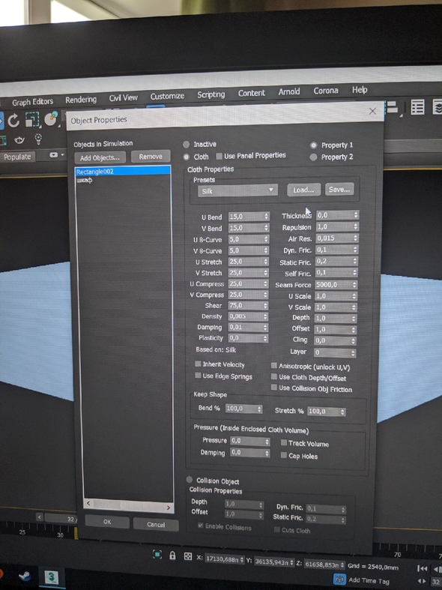The width and height of the screenshot is (442, 590).
Task: Click the Add Objects... button
Action: [x=100, y=157]
